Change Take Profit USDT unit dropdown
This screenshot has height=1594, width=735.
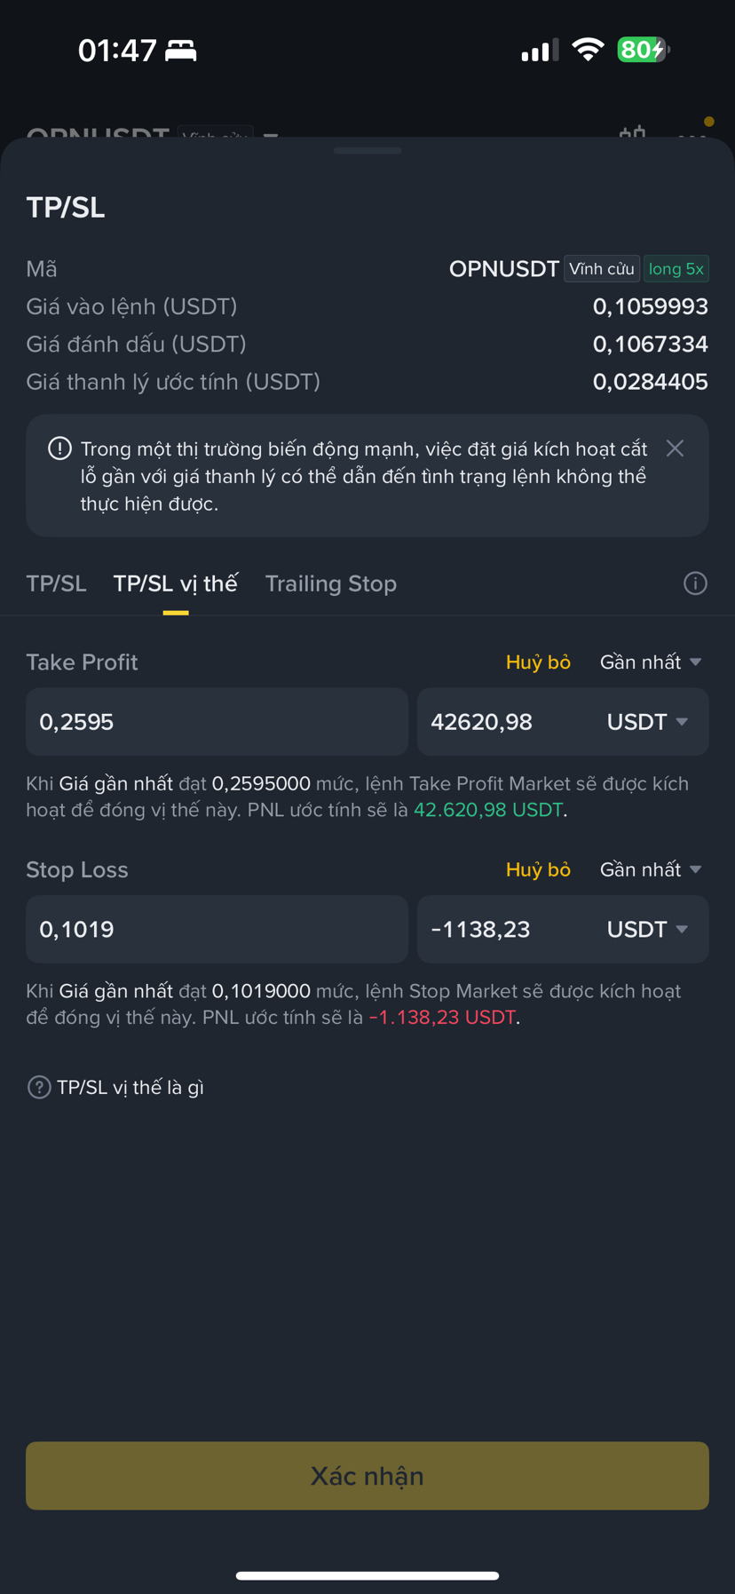[647, 722]
